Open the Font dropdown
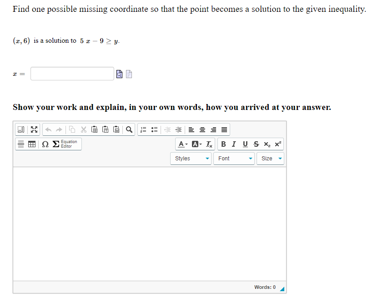The width and height of the screenshot is (378, 308). (x=233, y=158)
